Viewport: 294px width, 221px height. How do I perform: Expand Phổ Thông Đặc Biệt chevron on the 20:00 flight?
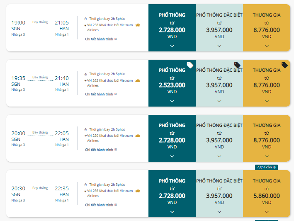pyautogui.click(x=219, y=156)
